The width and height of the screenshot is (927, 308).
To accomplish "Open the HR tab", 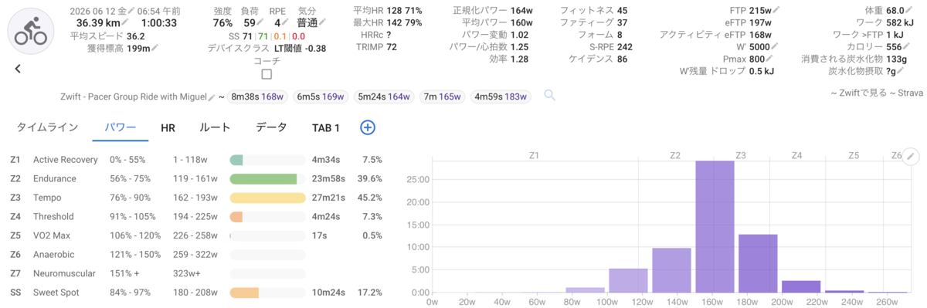I will coord(168,127).
